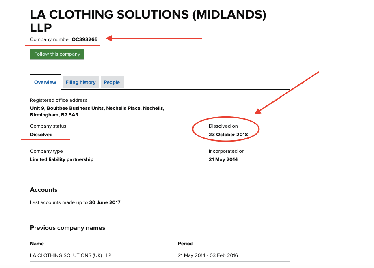Click the Limited liability partnership company type
This screenshot has width=374, height=268.
[x=62, y=159]
